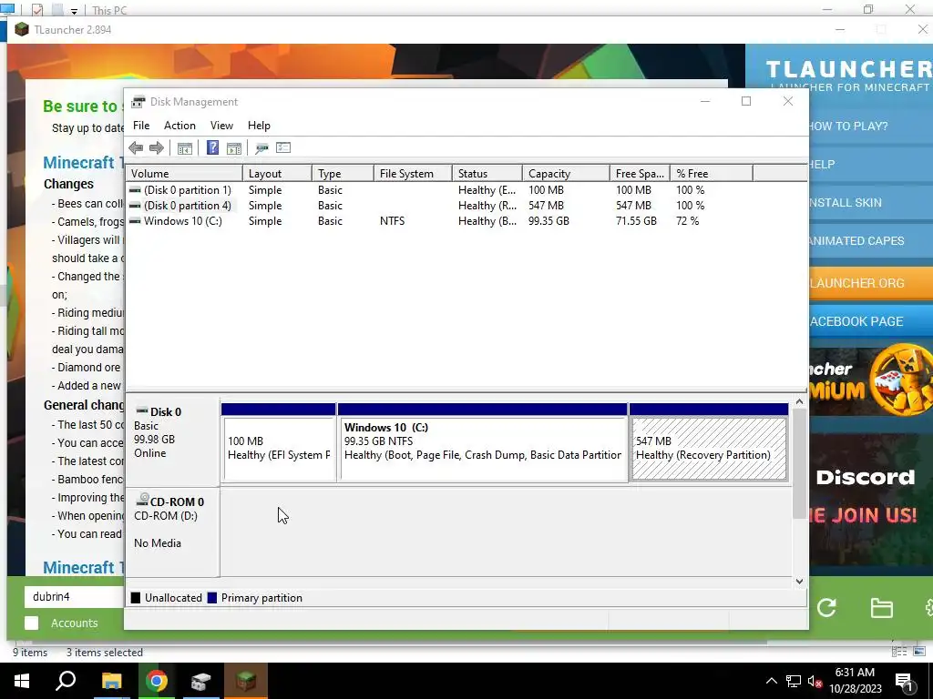The width and height of the screenshot is (933, 699).
Task: Open Google Chrome from taskbar
Action: point(157,681)
